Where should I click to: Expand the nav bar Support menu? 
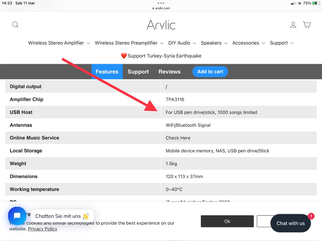(282, 43)
